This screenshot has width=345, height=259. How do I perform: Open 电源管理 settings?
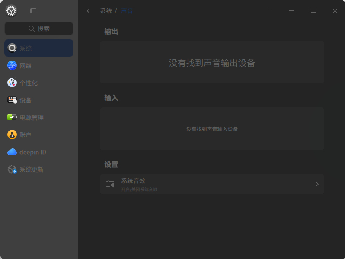[39, 118]
